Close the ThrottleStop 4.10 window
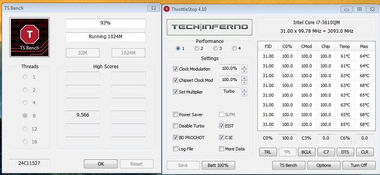The height and width of the screenshot is (175, 380). (x=372, y=9)
